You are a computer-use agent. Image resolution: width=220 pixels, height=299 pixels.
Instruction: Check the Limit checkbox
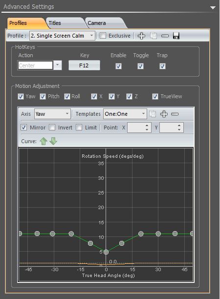coord(79,128)
